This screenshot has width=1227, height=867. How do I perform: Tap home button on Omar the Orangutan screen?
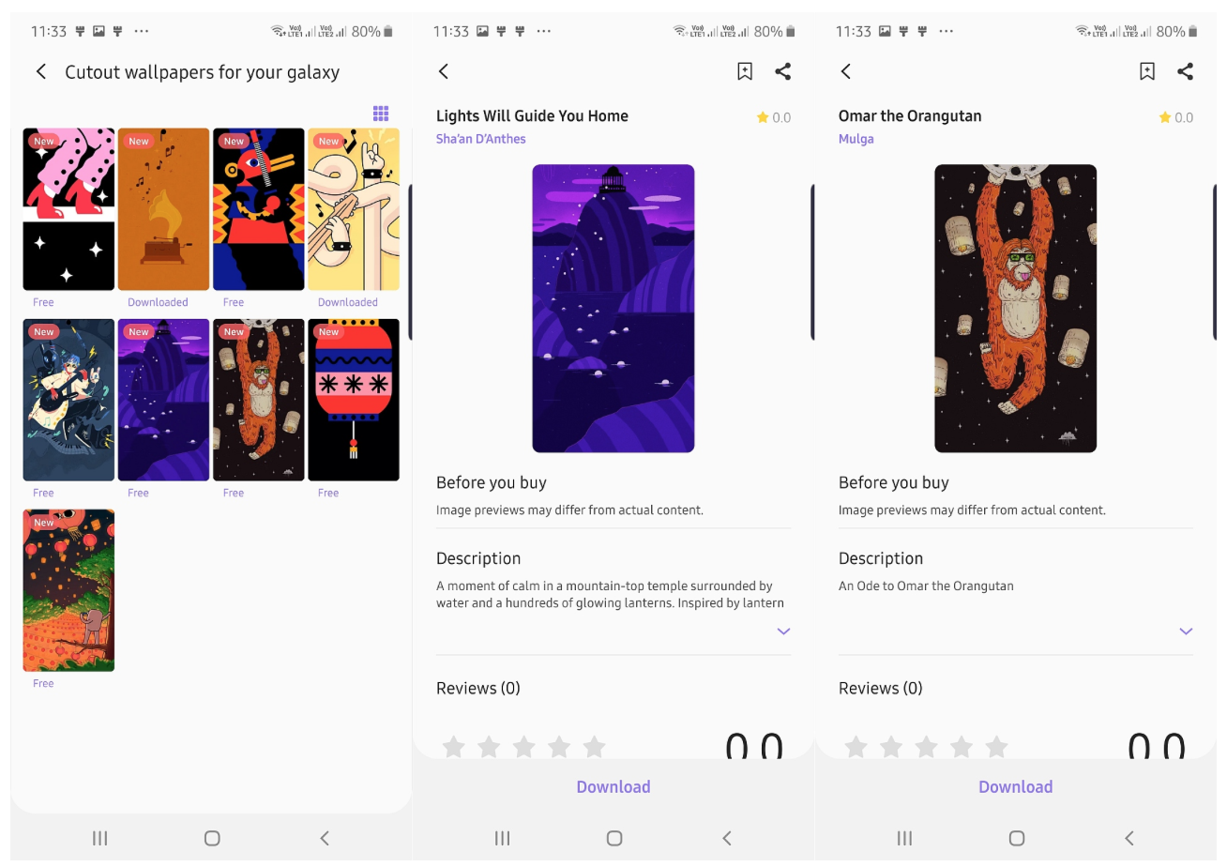pos(1017,838)
